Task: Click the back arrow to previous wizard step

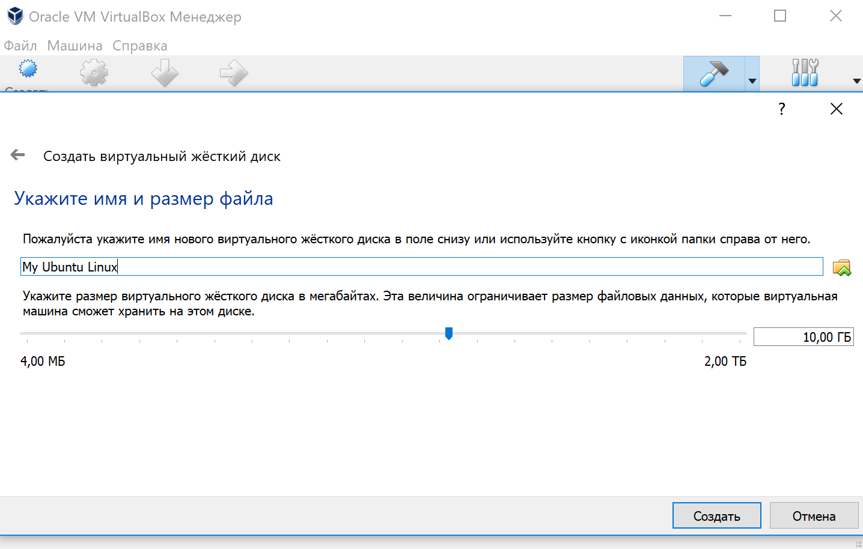Action: (17, 154)
